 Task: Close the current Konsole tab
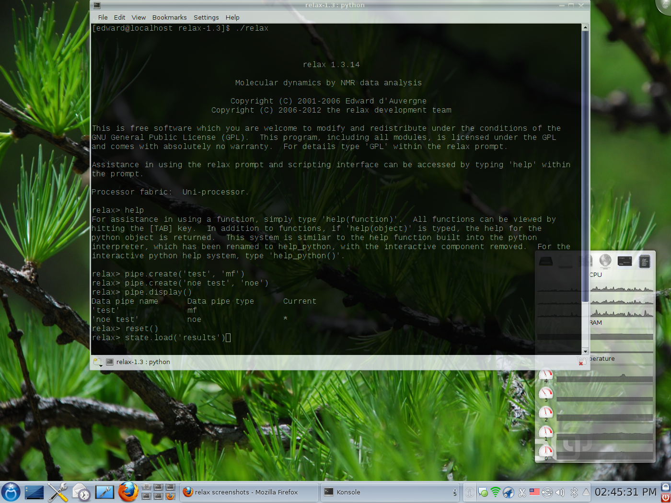pyautogui.click(x=581, y=363)
